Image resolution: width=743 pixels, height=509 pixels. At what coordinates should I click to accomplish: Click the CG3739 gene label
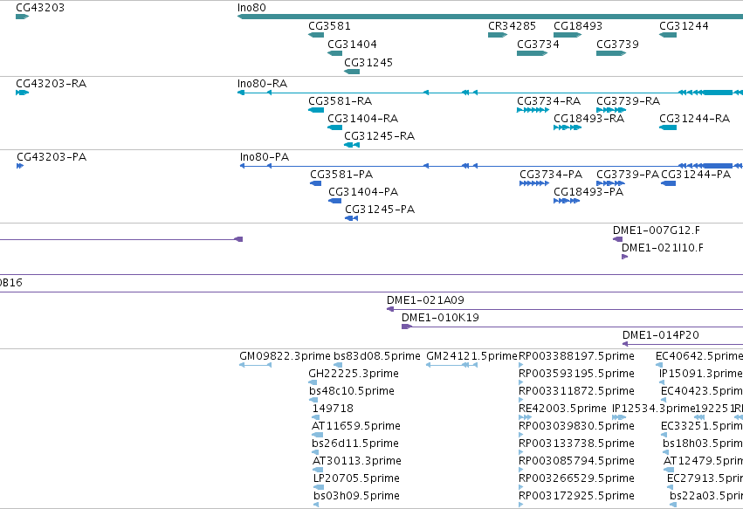[617, 44]
